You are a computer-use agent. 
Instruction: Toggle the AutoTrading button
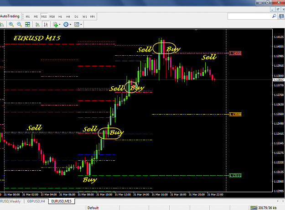click(10, 16)
